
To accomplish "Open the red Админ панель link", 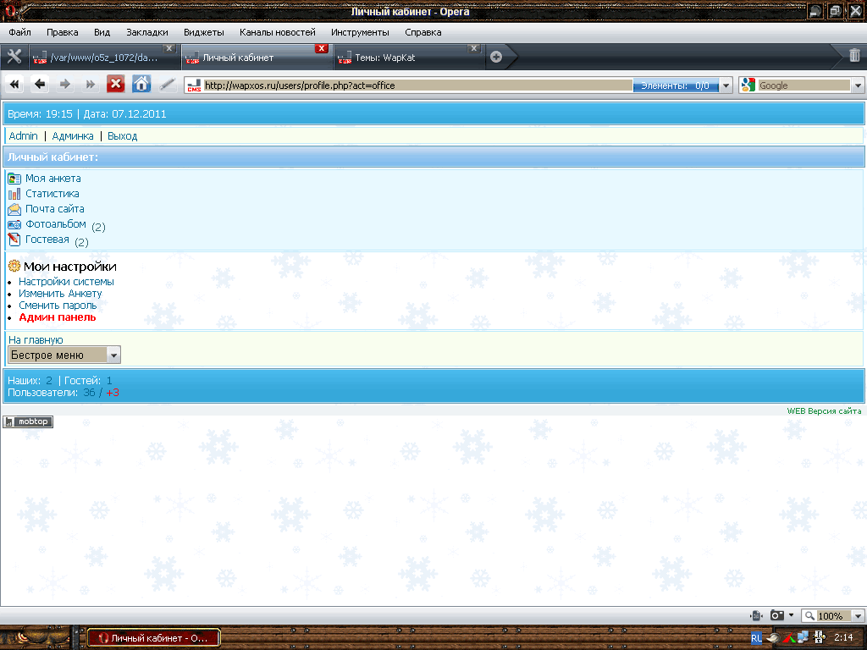I will pos(58,317).
